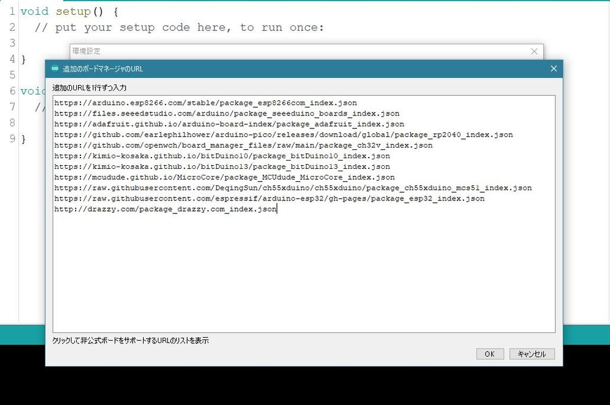Select the esp32 package index URL line
This screenshot has height=405, width=610.
point(269,199)
